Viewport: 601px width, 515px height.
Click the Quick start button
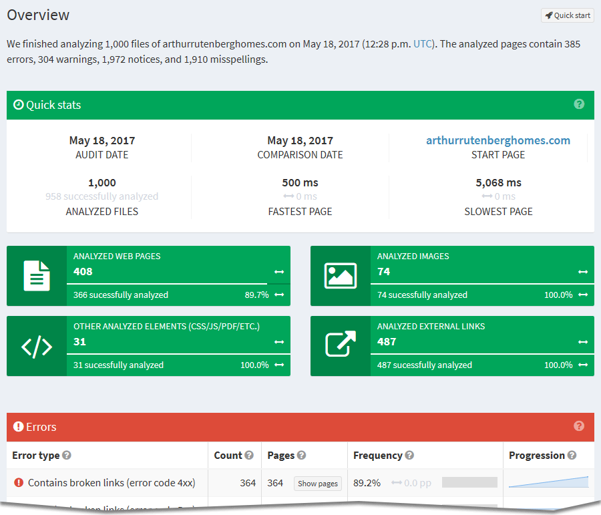coord(567,15)
